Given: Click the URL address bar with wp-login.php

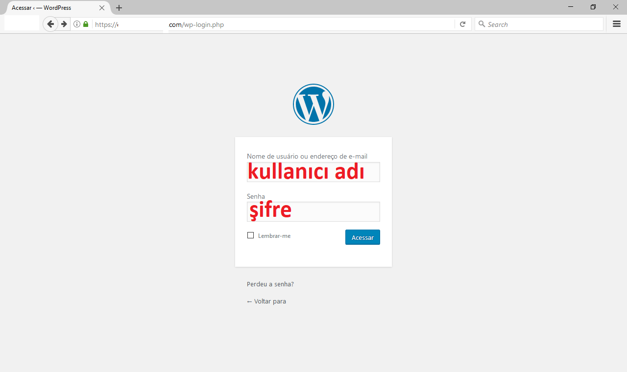Looking at the screenshot, I should point(272,24).
